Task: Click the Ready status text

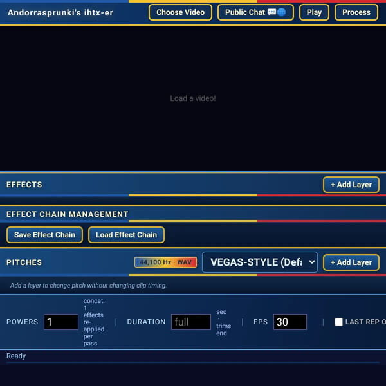Action: 16,356
